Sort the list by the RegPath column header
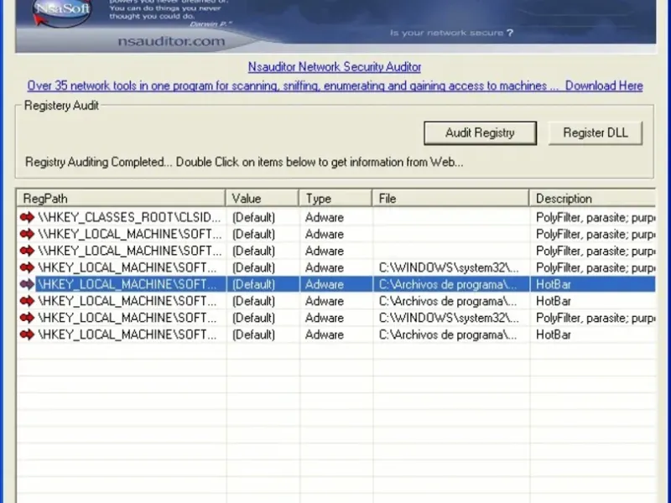 pos(121,199)
